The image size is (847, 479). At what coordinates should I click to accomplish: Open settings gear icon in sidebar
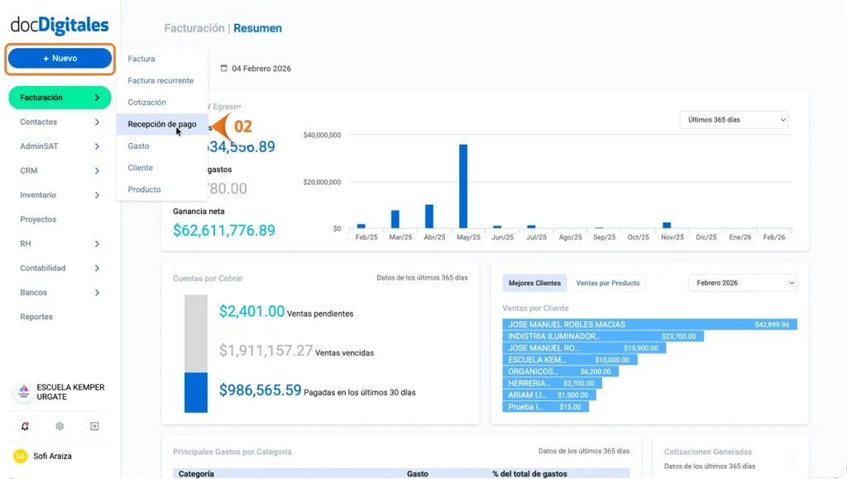click(x=60, y=426)
